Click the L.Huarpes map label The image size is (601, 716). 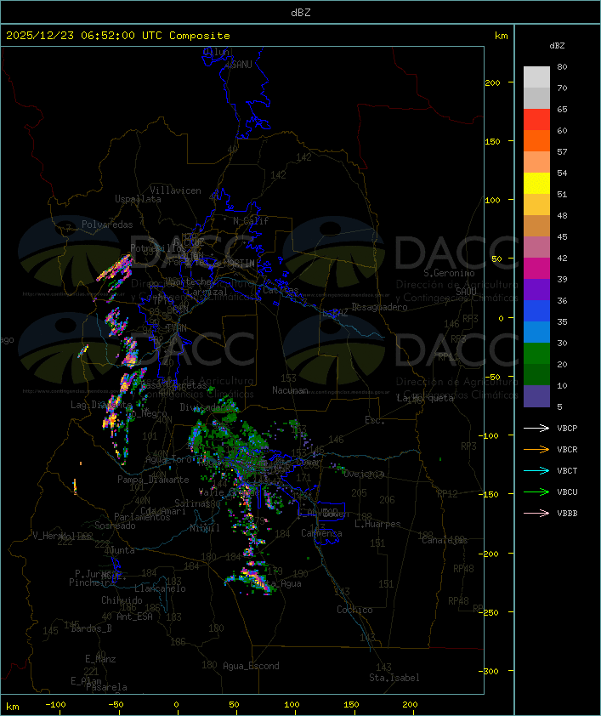pos(377,524)
